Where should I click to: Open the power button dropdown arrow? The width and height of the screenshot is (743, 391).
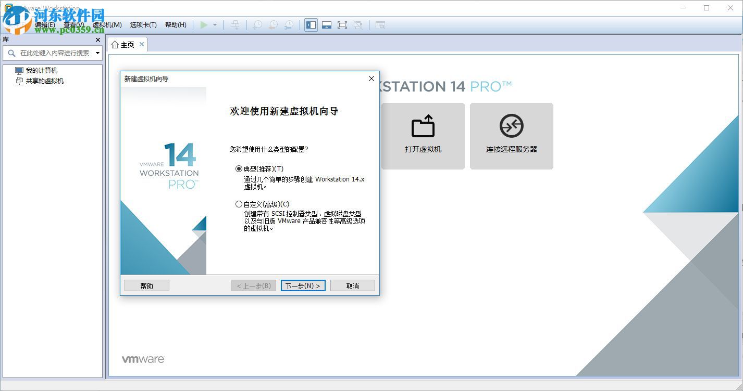point(215,24)
